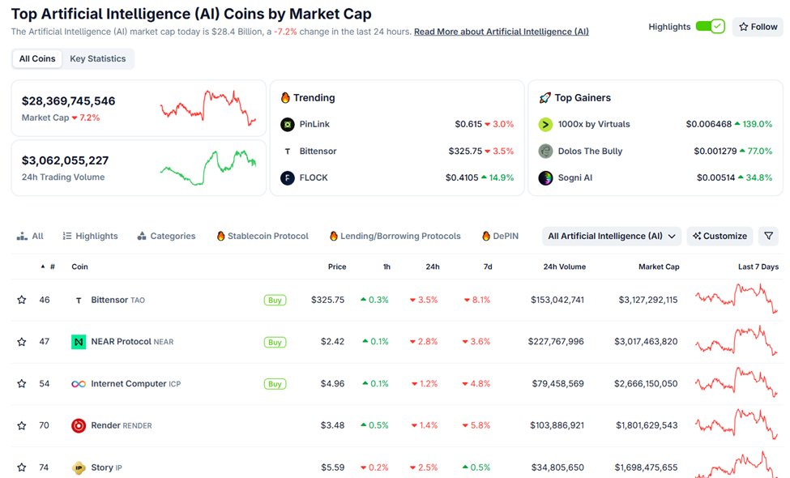790x478 pixels.
Task: Click the NEAR Protocol logo
Action: 79,341
